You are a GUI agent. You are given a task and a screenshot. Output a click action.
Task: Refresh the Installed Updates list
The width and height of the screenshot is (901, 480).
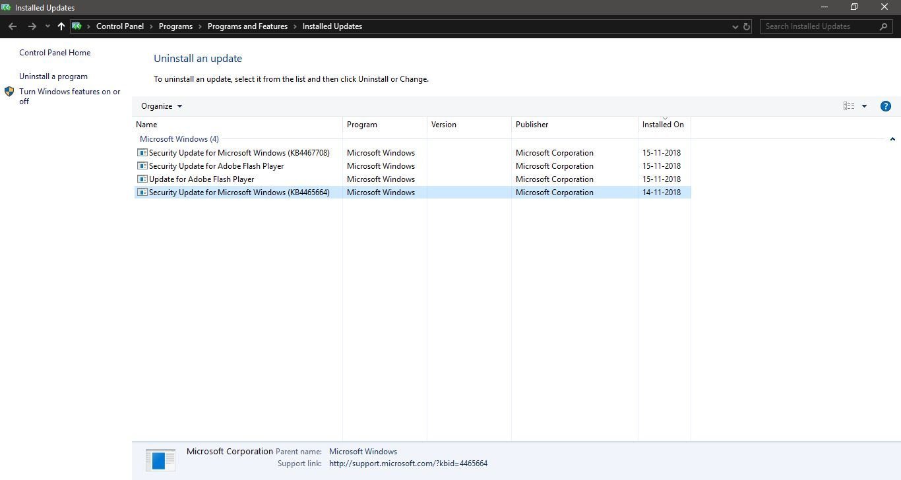pyautogui.click(x=747, y=26)
